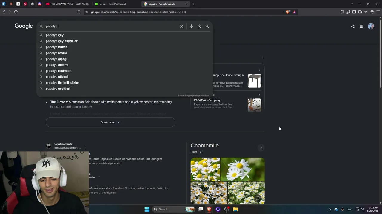The width and height of the screenshot is (382, 214).
Task: Open three-dot menu on ReeHouse Group card
Action: [x=259, y=70]
